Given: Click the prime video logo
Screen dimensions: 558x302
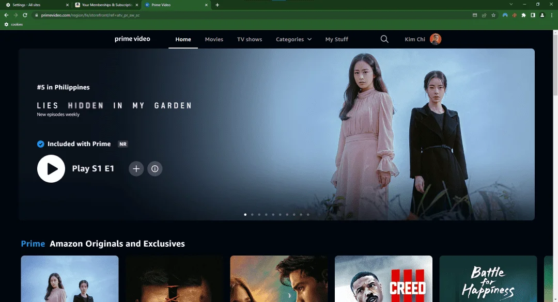Looking at the screenshot, I should tap(132, 39).
